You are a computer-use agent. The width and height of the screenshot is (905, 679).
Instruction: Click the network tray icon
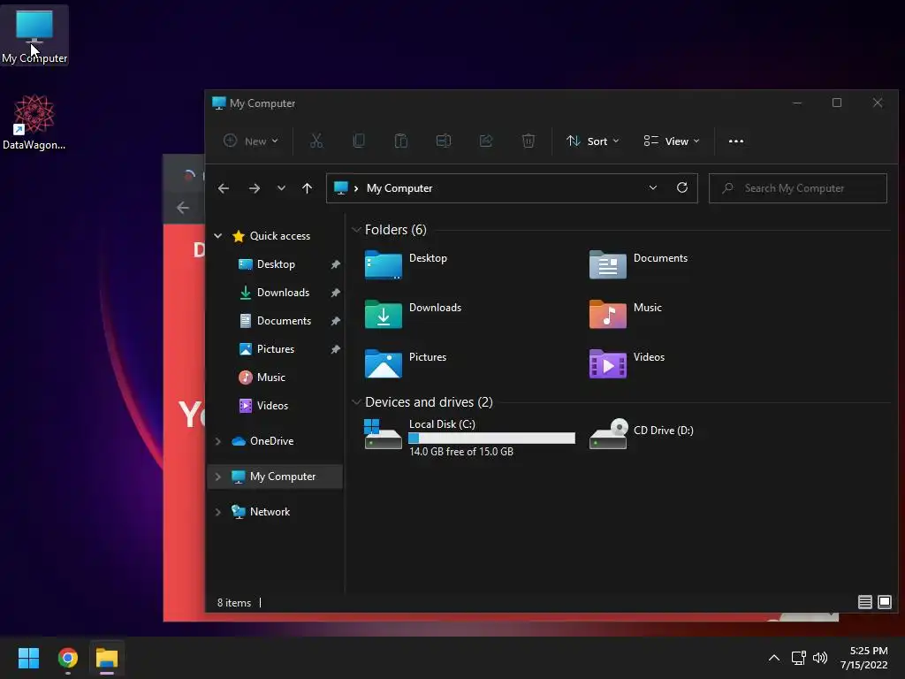pyautogui.click(x=798, y=658)
